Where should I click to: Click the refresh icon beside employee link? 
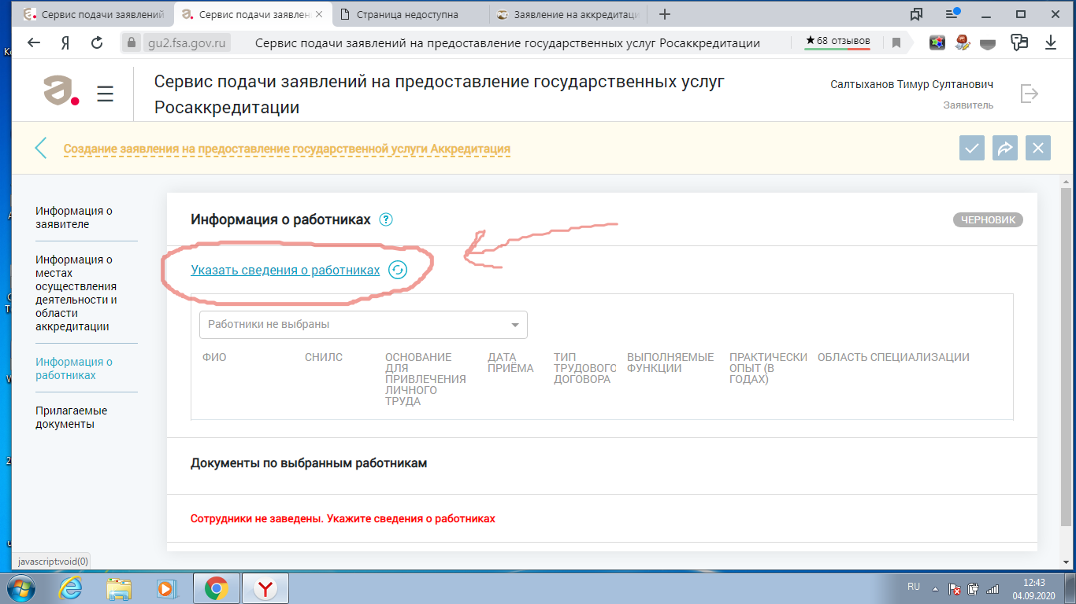coord(398,270)
